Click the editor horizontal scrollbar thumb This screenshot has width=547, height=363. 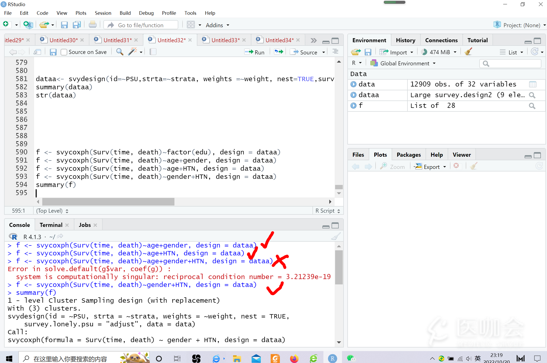pyautogui.click(x=108, y=202)
